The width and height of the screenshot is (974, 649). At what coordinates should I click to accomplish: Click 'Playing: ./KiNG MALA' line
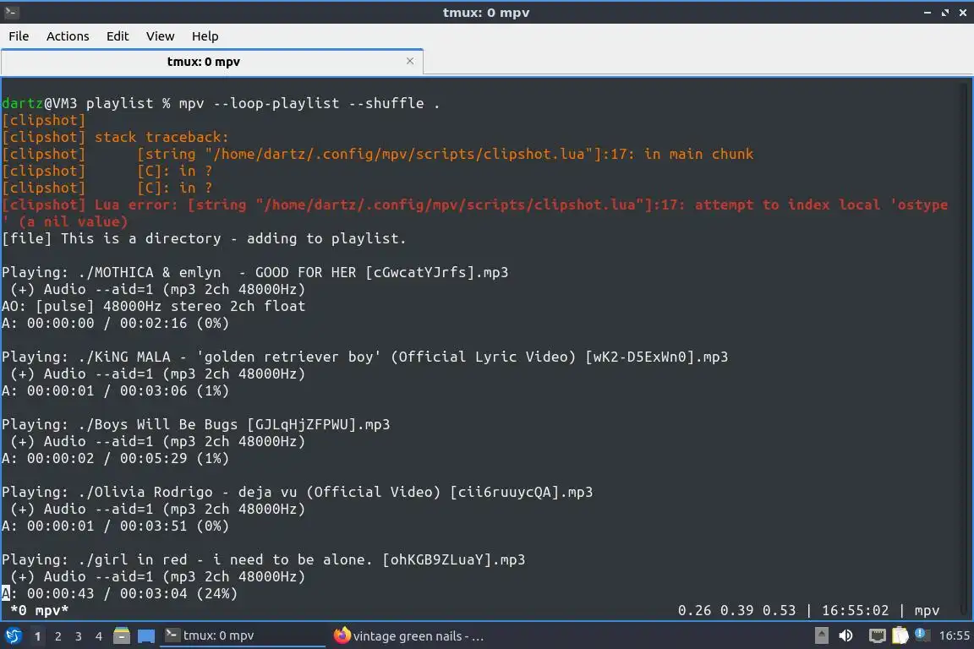pos(365,357)
